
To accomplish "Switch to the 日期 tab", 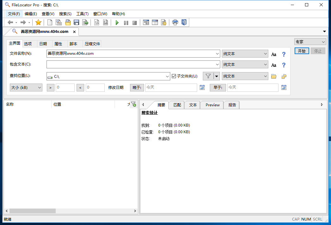I will tap(43, 43).
